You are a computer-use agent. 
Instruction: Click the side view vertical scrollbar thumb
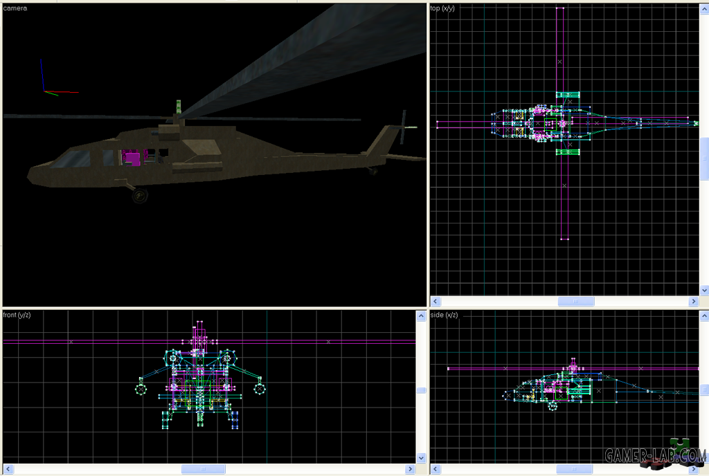(704, 390)
